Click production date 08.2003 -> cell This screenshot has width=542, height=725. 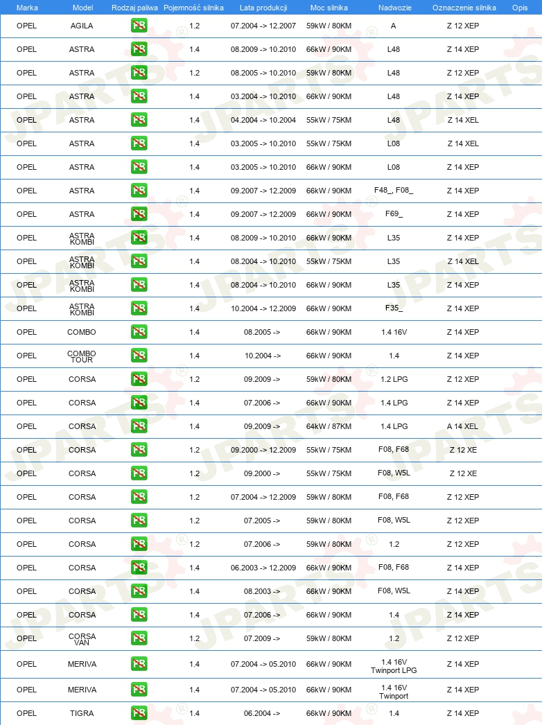point(262,591)
